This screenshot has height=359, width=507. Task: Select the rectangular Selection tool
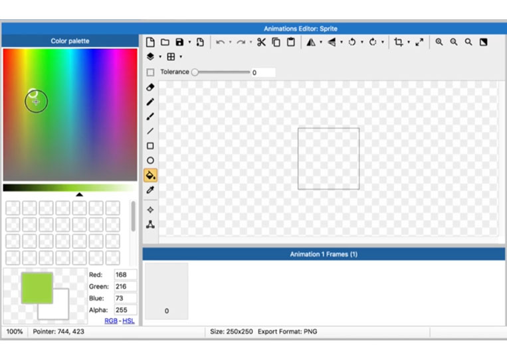click(150, 72)
